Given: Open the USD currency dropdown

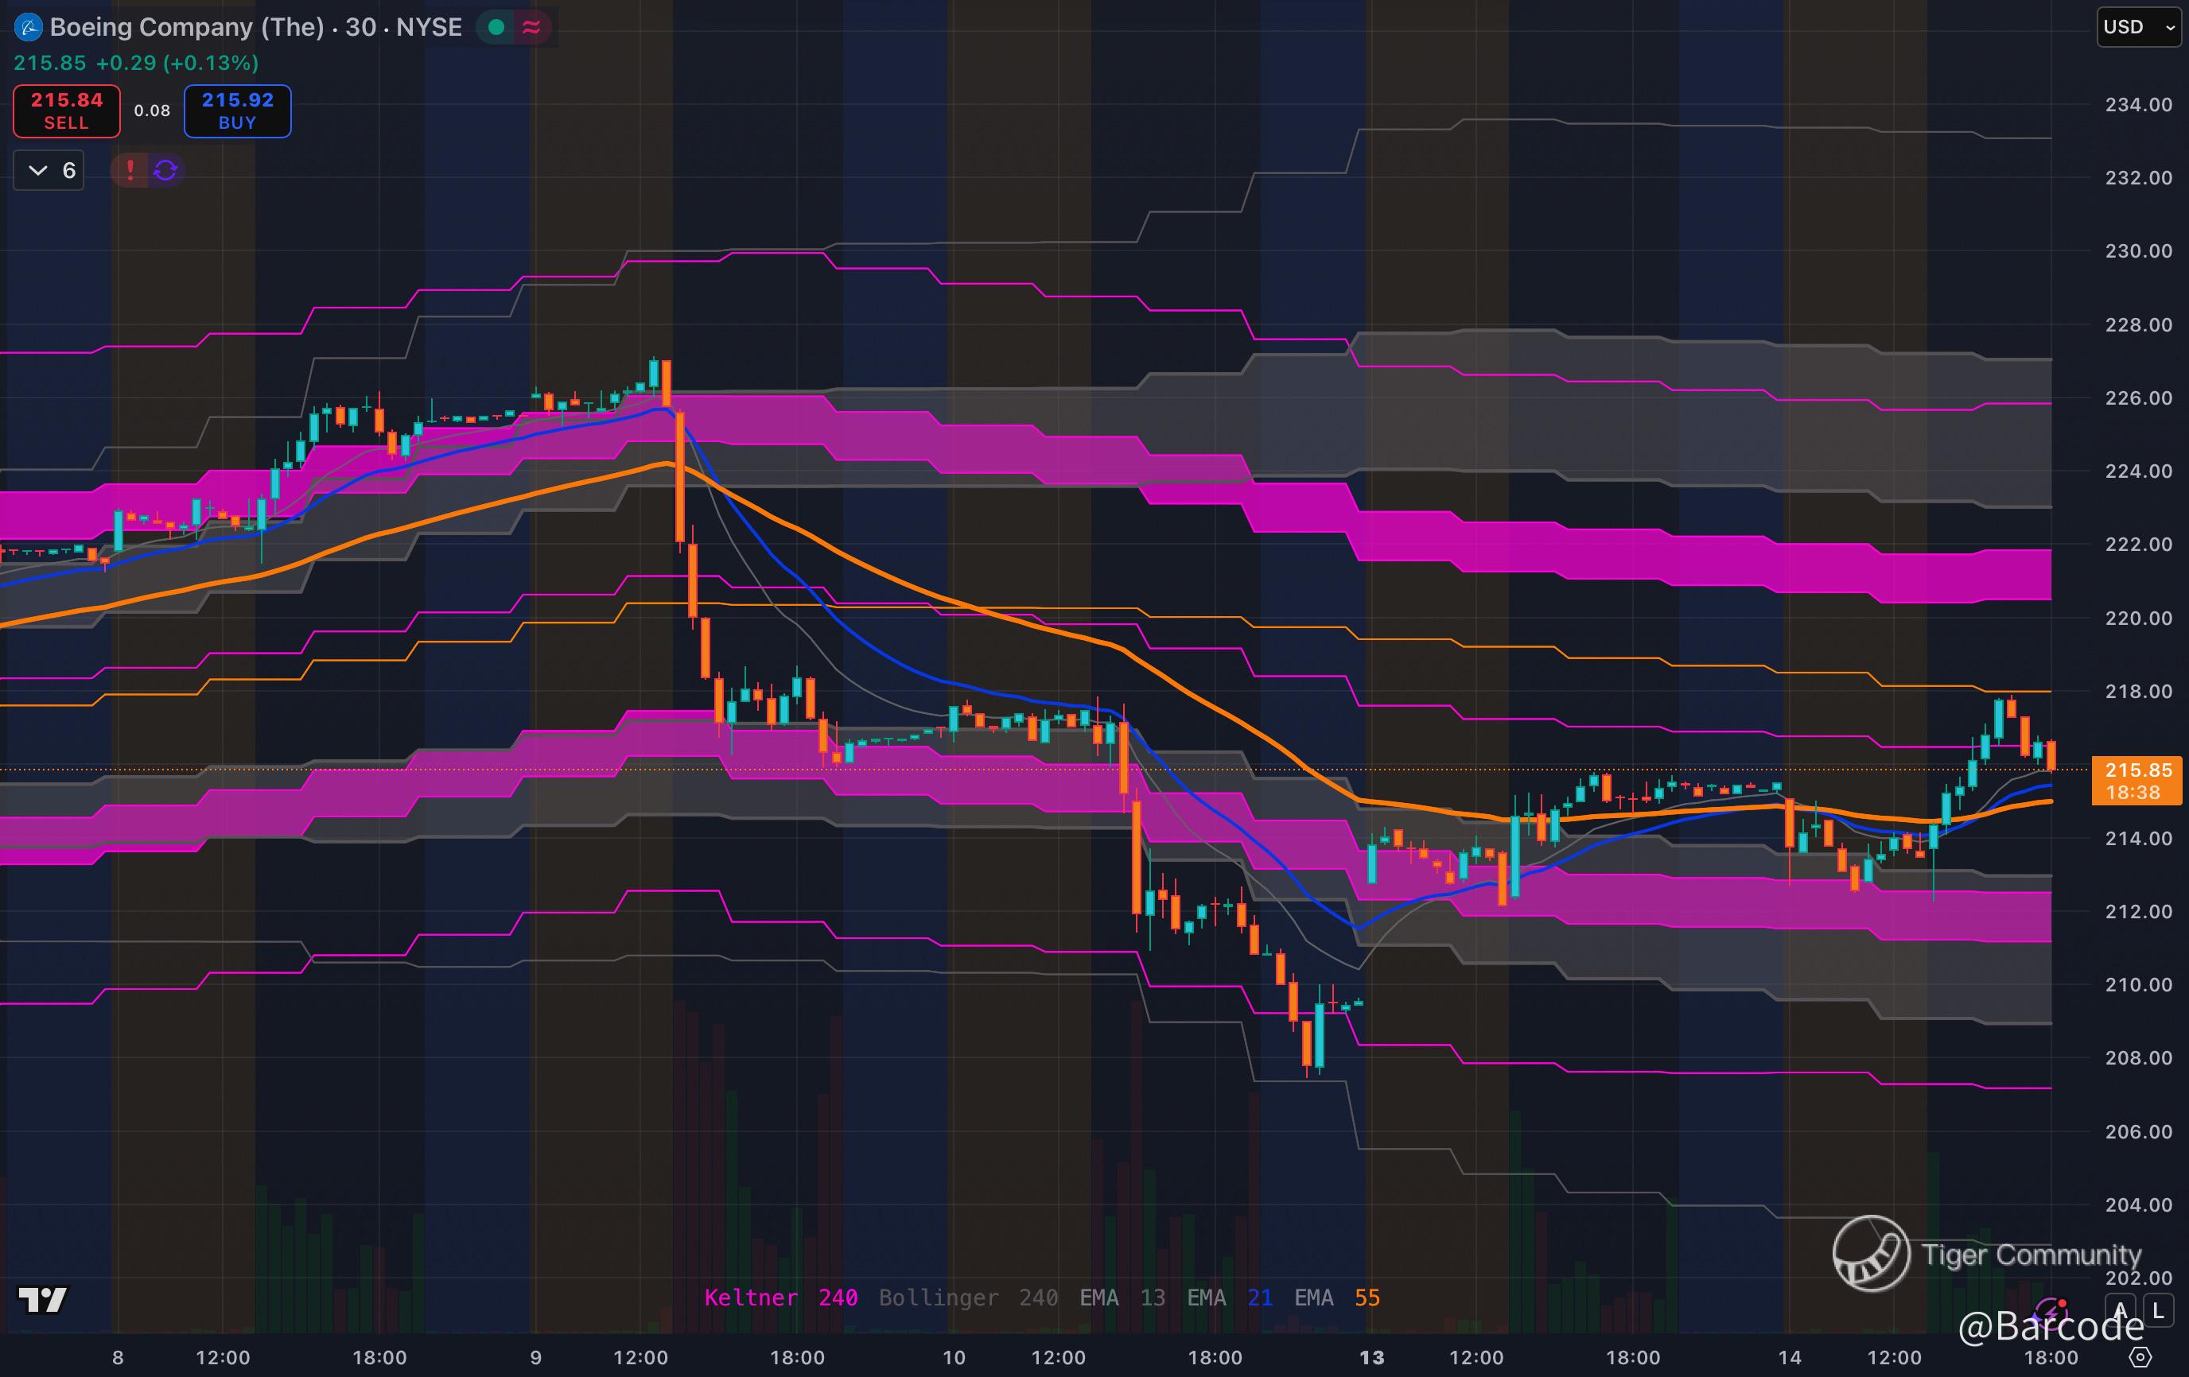Looking at the screenshot, I should tap(2138, 27).
